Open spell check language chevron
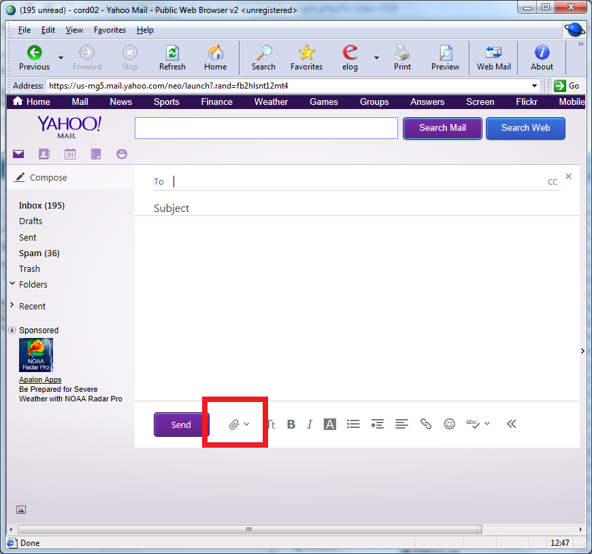The width and height of the screenshot is (592, 554). 487,424
